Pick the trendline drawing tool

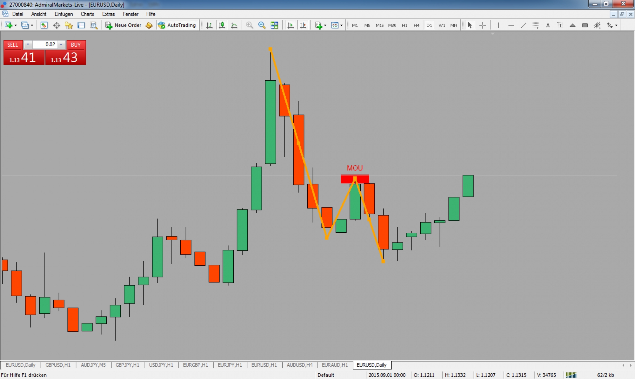click(523, 25)
